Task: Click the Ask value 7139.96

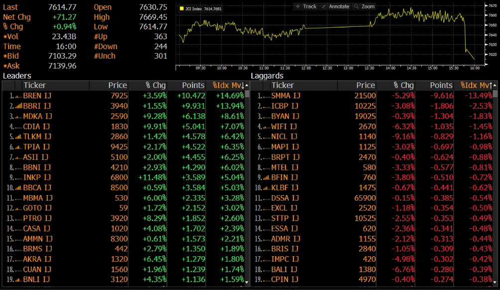Action: [62, 66]
